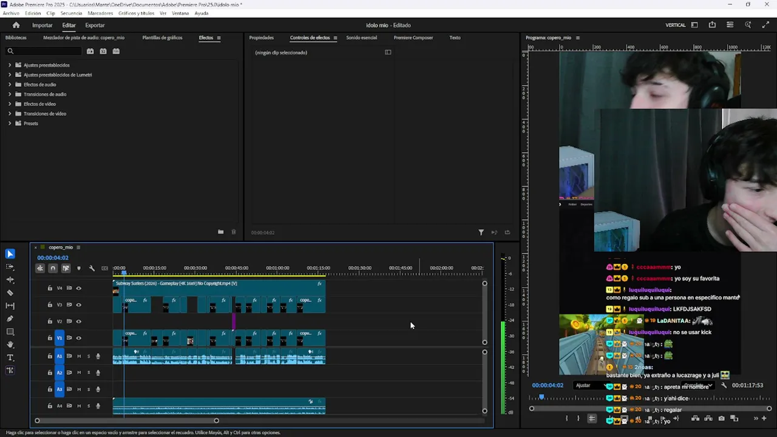Select the last tool below Type tool

[x=10, y=370]
